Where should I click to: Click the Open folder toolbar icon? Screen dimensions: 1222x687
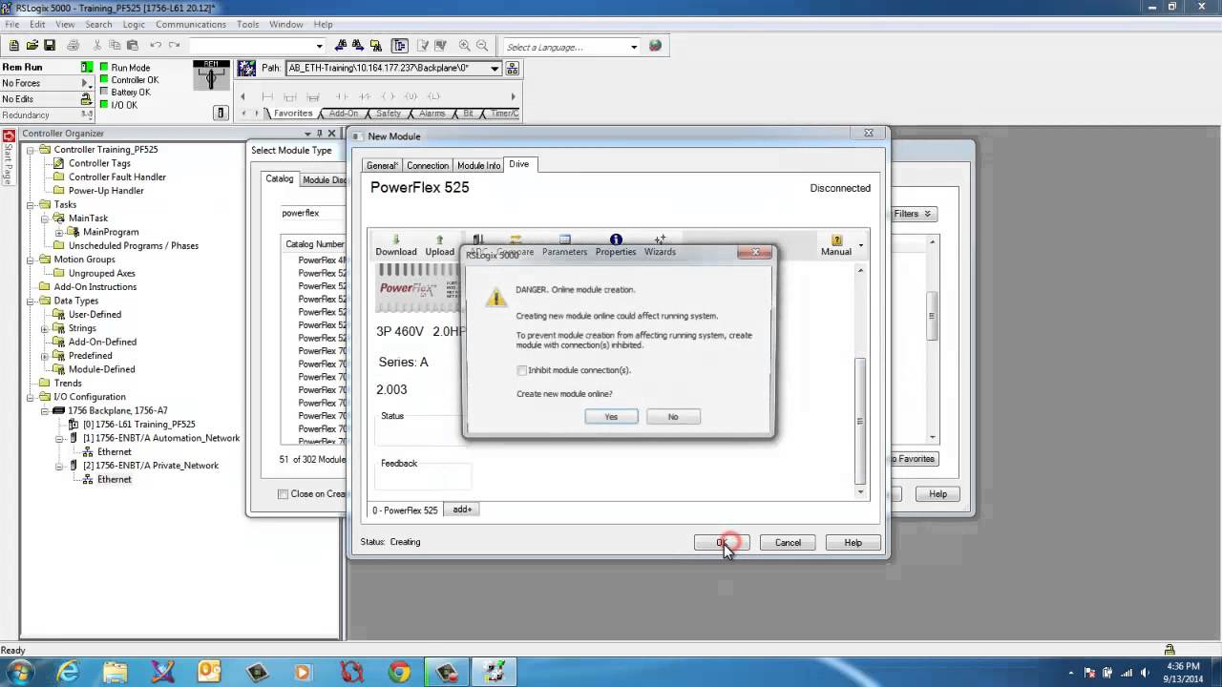coord(32,45)
